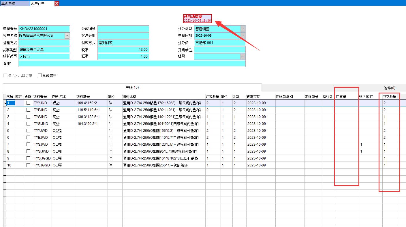Open the 业务类型 dropdown list
The image size is (406, 227).
(243, 29)
